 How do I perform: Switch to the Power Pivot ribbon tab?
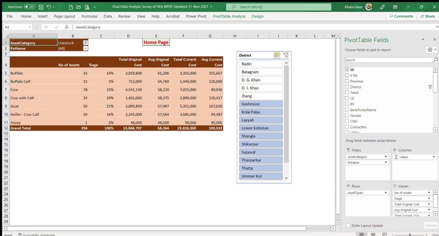click(x=196, y=16)
